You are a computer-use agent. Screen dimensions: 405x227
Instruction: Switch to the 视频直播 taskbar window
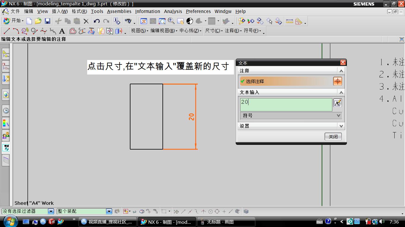pos(108,222)
